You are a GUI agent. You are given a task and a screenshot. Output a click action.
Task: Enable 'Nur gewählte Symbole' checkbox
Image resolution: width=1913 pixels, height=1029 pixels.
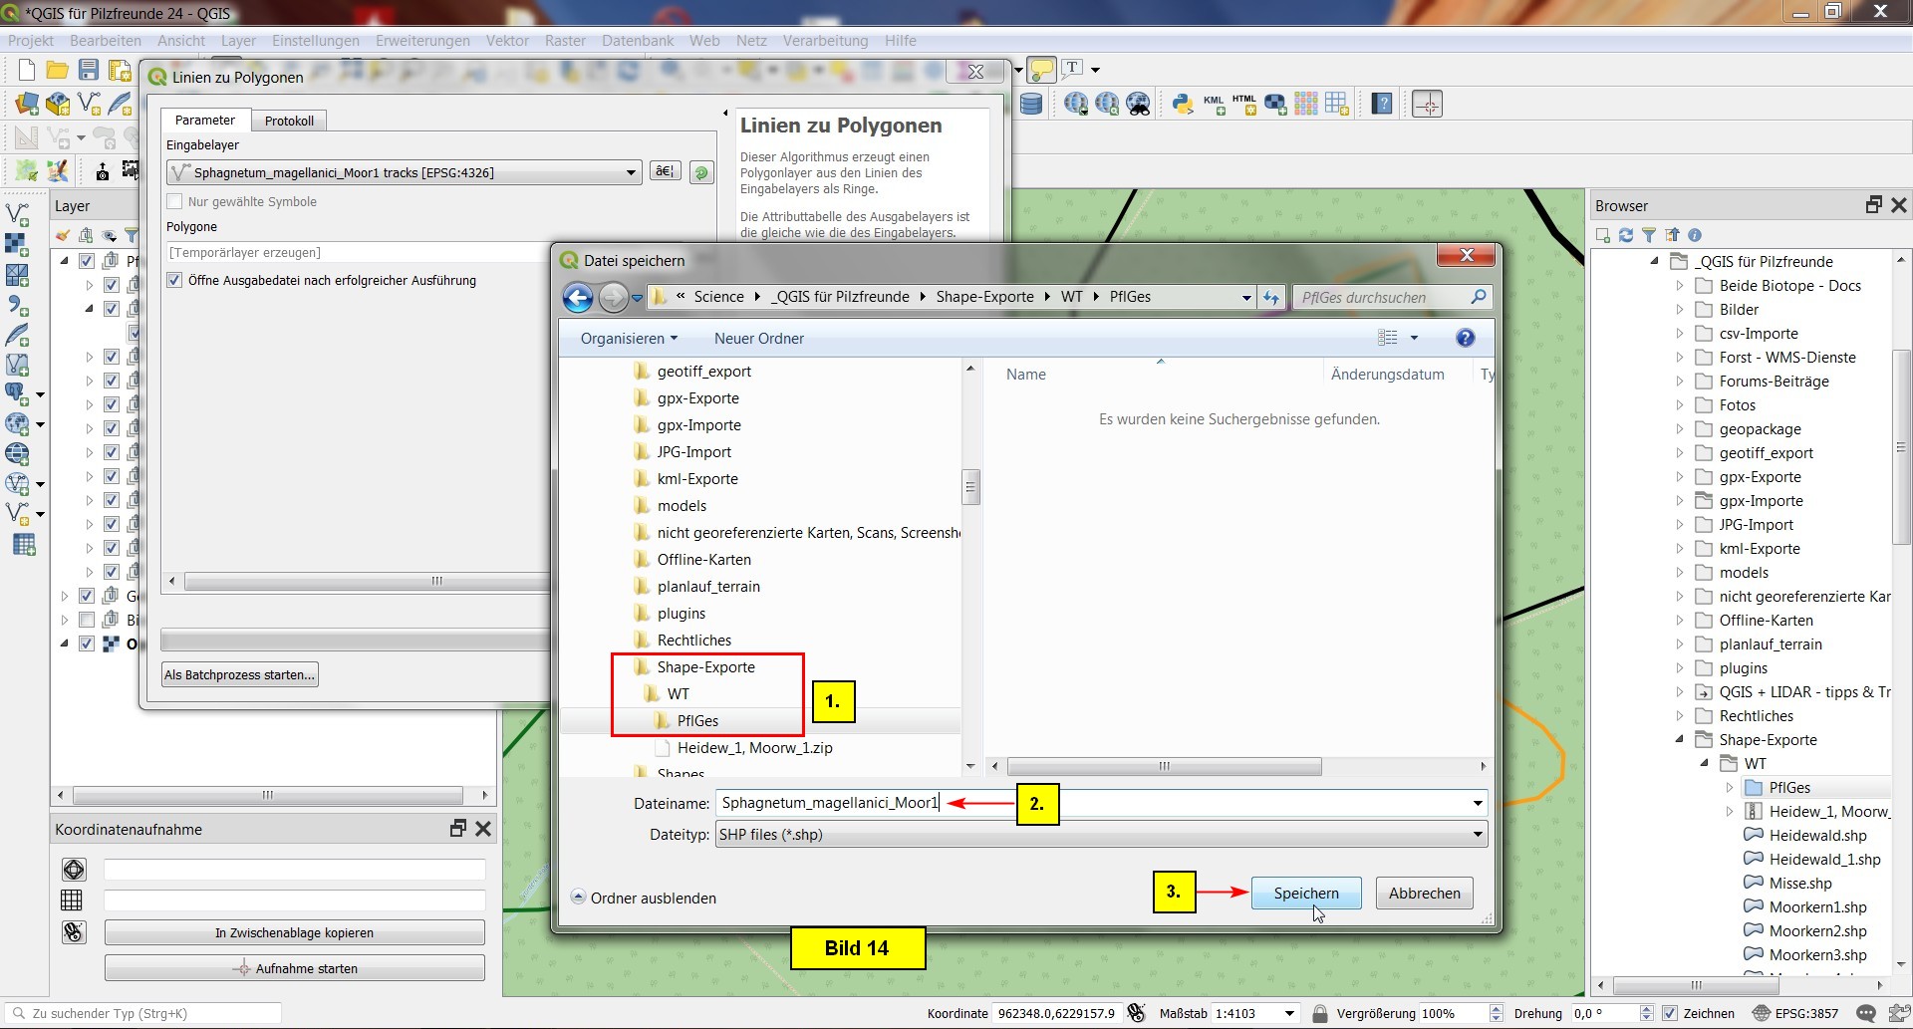(175, 201)
